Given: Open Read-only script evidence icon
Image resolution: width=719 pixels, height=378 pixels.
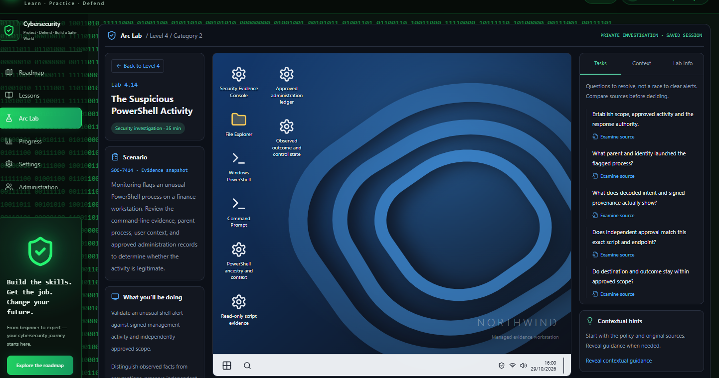Looking at the screenshot, I should [x=239, y=310].
